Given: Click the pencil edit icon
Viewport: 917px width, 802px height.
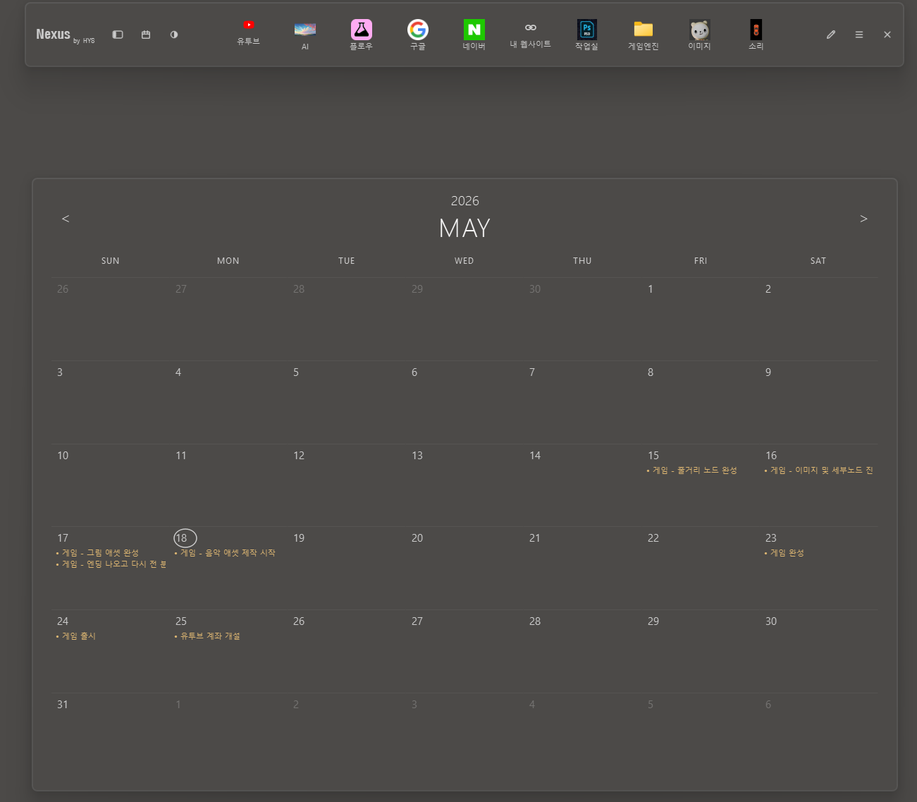Looking at the screenshot, I should tap(831, 35).
